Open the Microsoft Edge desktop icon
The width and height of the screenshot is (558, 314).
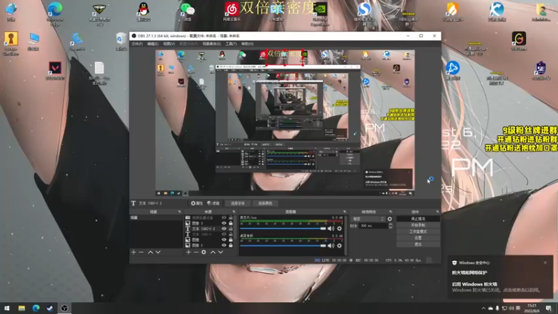pos(55,13)
